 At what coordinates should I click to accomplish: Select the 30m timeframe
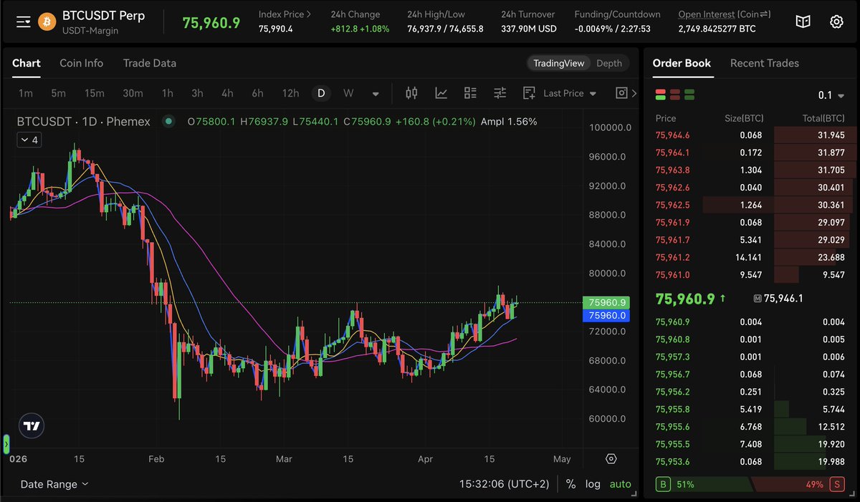[x=133, y=93]
